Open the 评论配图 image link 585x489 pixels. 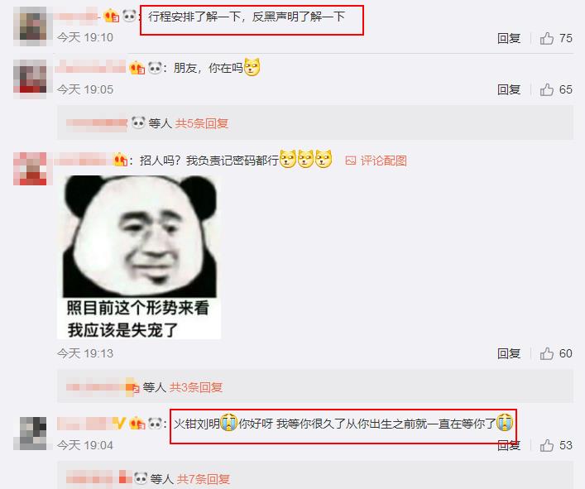coord(376,161)
